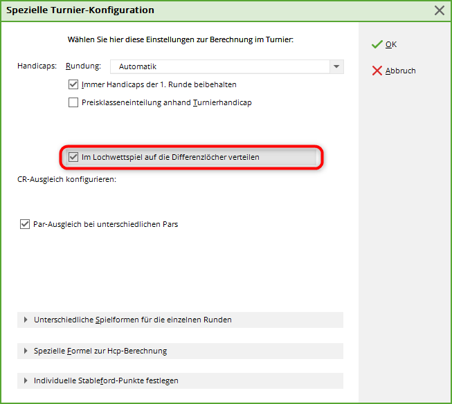The width and height of the screenshot is (452, 404).
Task: Expand Unterschiedliche Spielformen für die einzelnen Runden
Action: (x=133, y=320)
